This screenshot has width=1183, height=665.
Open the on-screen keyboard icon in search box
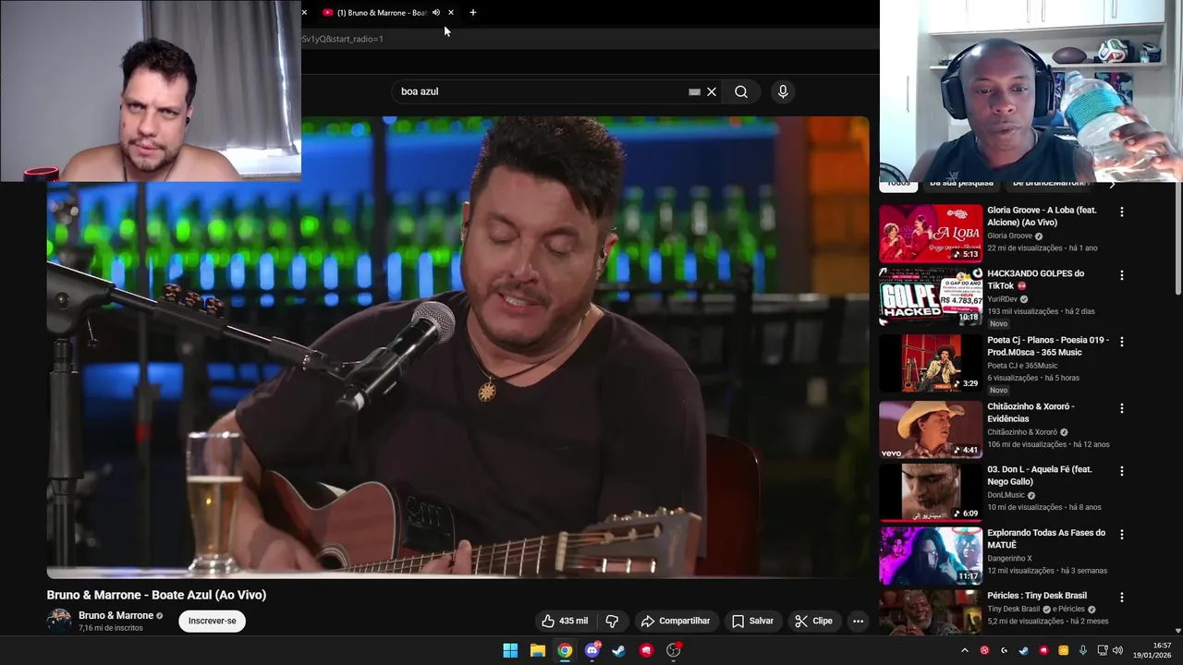[694, 91]
